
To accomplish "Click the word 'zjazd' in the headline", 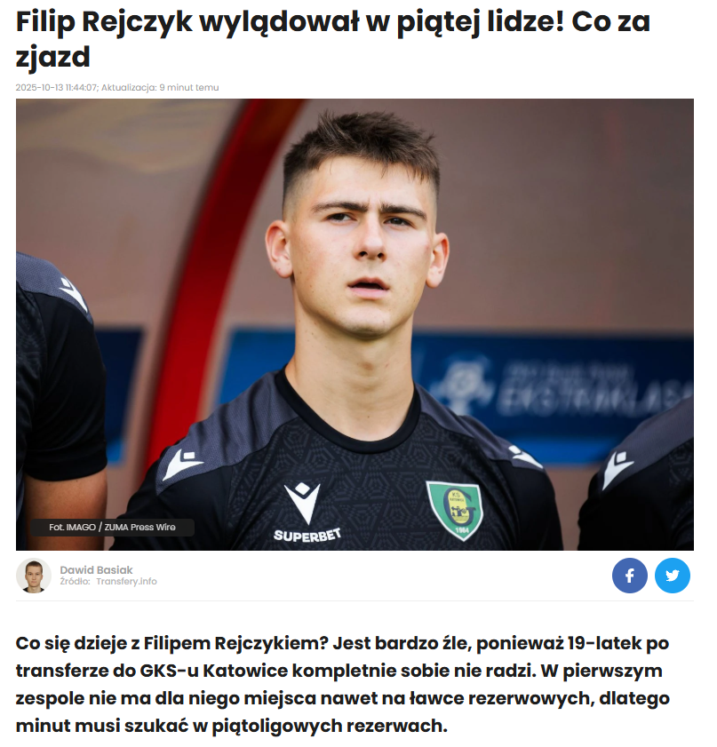I will coord(53,57).
